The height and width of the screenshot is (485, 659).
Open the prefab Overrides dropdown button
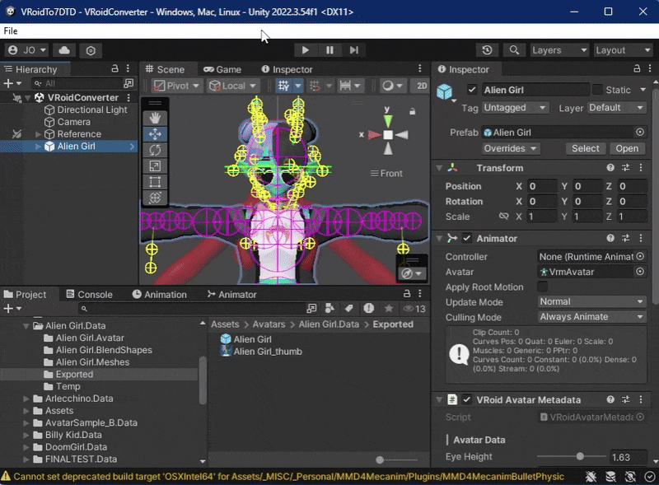510,148
